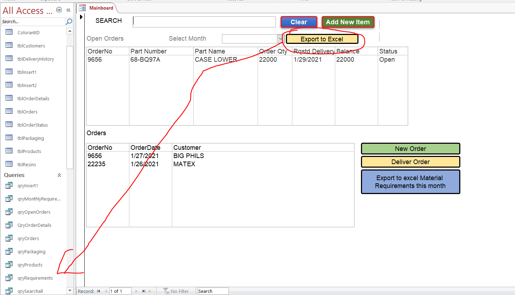Click the requested delivery date 1/29/2021
This screenshot has height=295, width=515.
(x=308, y=60)
